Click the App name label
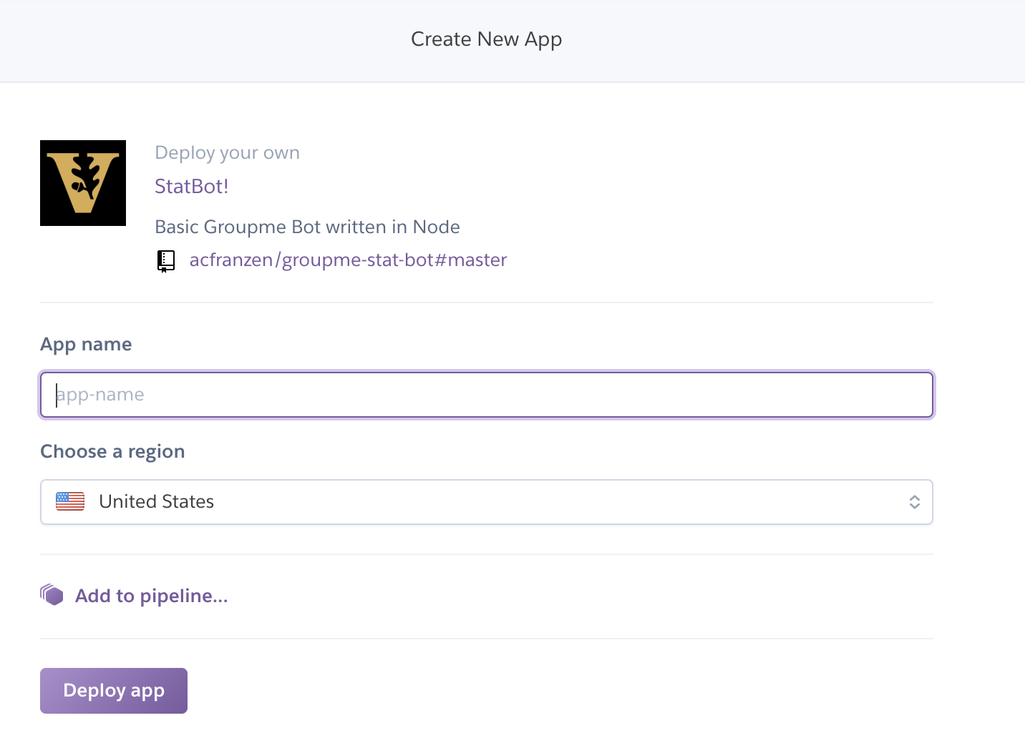1025x738 pixels. point(86,344)
